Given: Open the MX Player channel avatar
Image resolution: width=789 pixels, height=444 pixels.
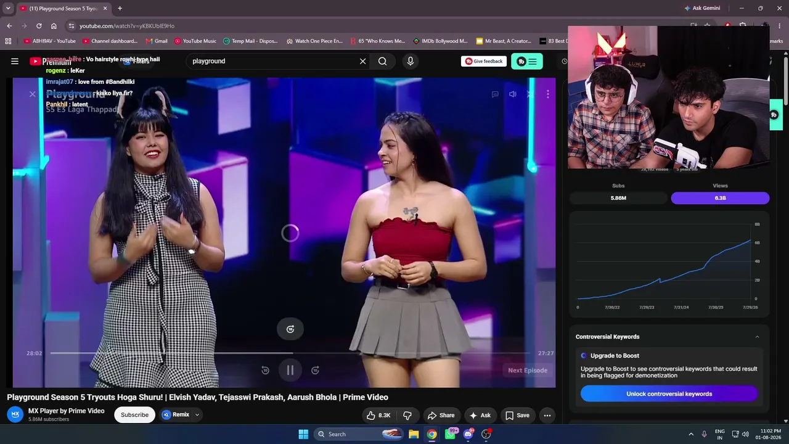Looking at the screenshot, I should [17, 414].
